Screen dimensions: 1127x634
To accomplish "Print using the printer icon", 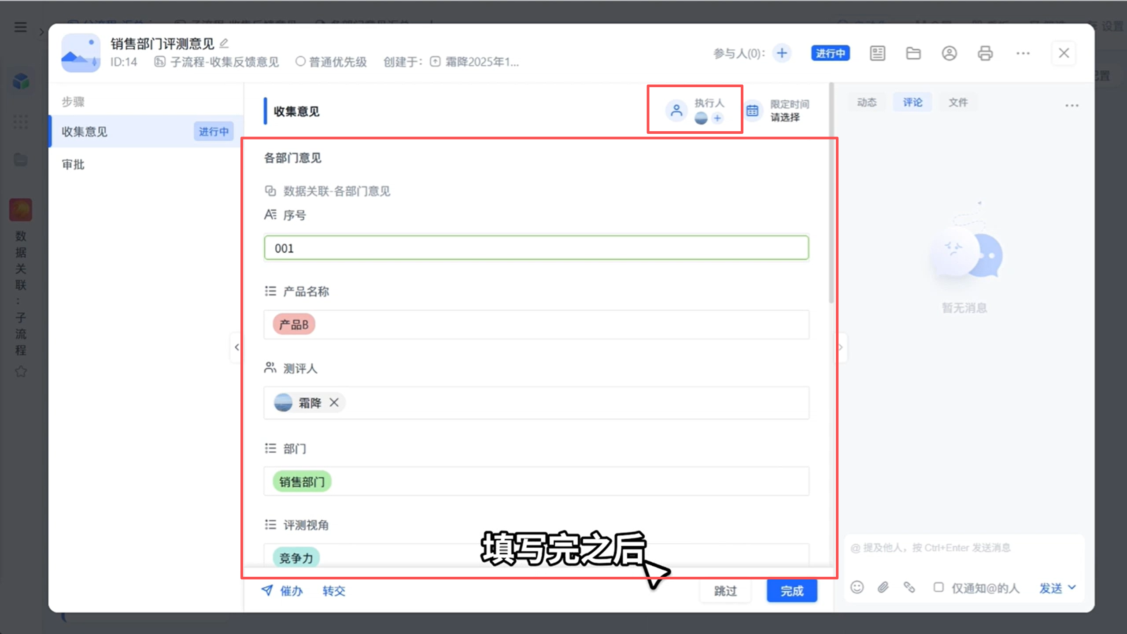I will 985,53.
